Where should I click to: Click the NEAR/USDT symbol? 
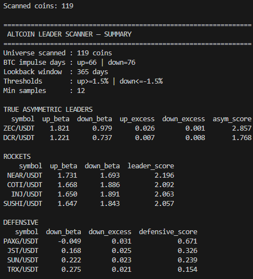(x=24, y=175)
